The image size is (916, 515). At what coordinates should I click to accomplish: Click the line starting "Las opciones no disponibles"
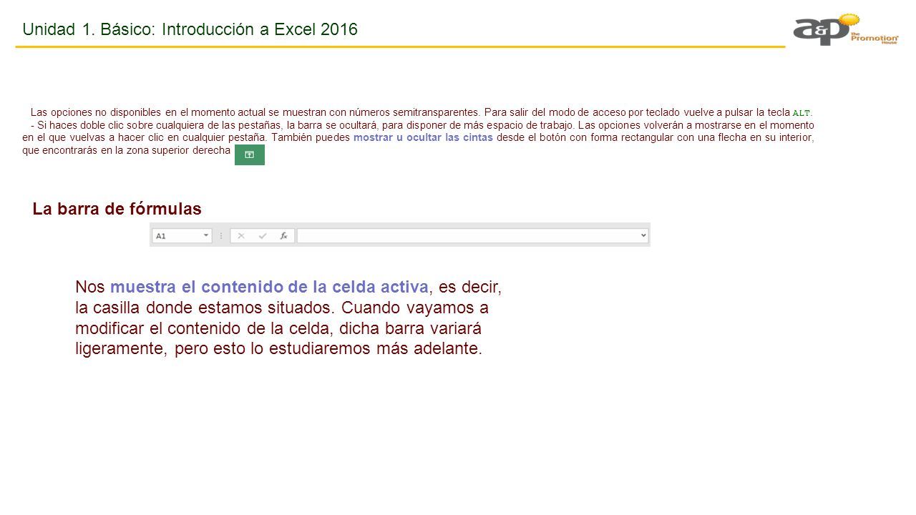tap(422, 112)
